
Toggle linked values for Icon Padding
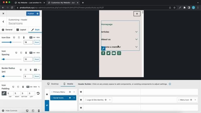(4, 93)
